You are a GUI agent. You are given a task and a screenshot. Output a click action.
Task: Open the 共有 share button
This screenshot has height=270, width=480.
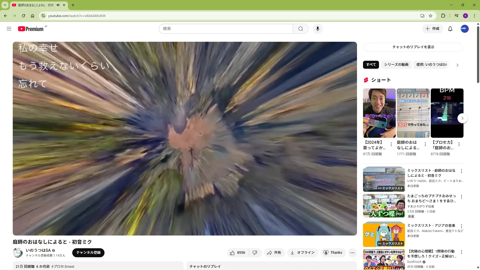[x=274, y=253]
